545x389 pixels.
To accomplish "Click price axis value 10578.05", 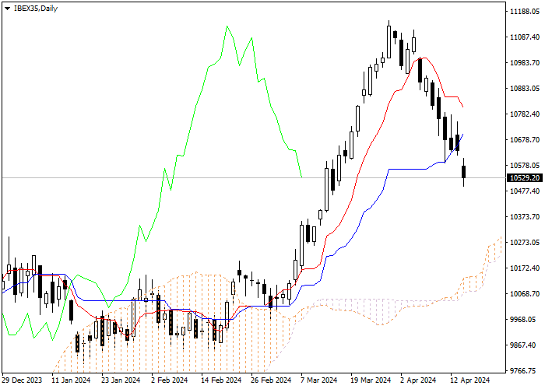I will [x=525, y=166].
